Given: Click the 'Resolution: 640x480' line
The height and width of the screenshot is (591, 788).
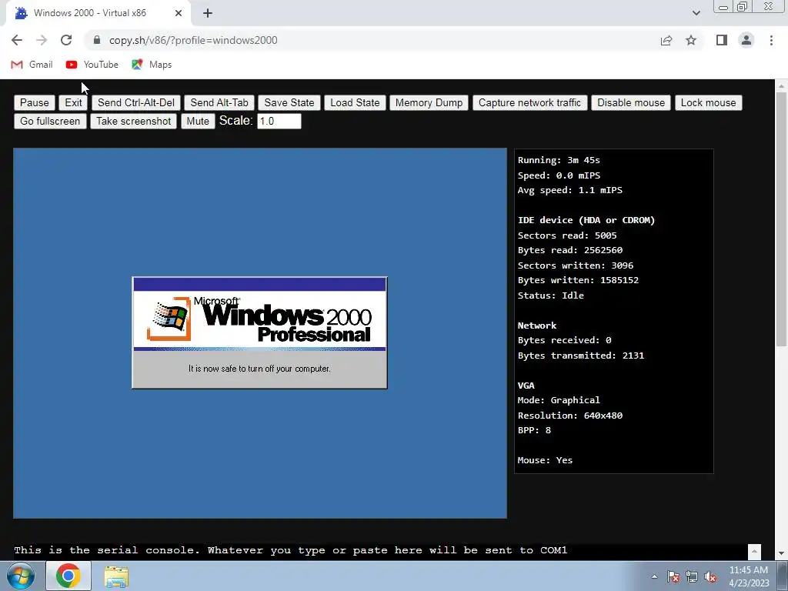Looking at the screenshot, I should tap(570, 416).
